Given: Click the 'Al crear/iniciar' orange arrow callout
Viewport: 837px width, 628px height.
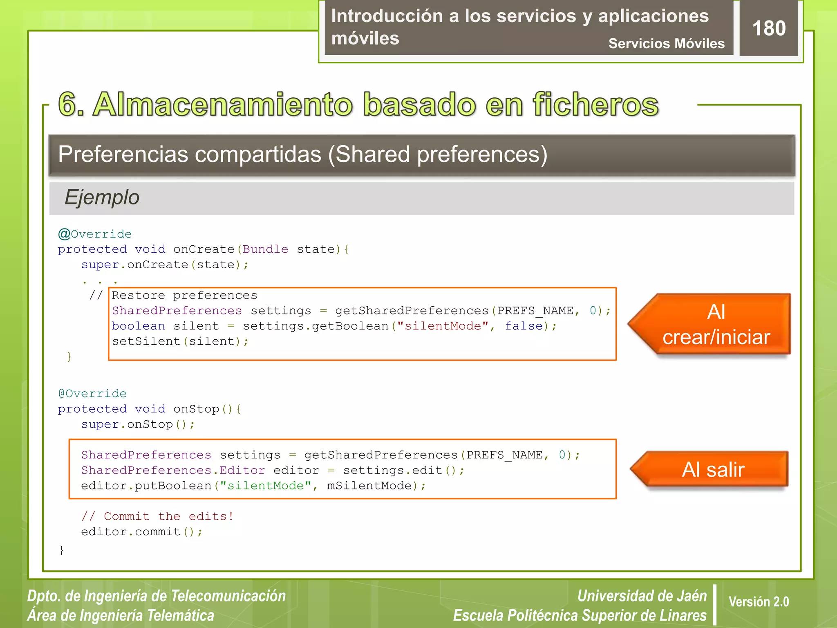Looking at the screenshot, I should click(709, 324).
